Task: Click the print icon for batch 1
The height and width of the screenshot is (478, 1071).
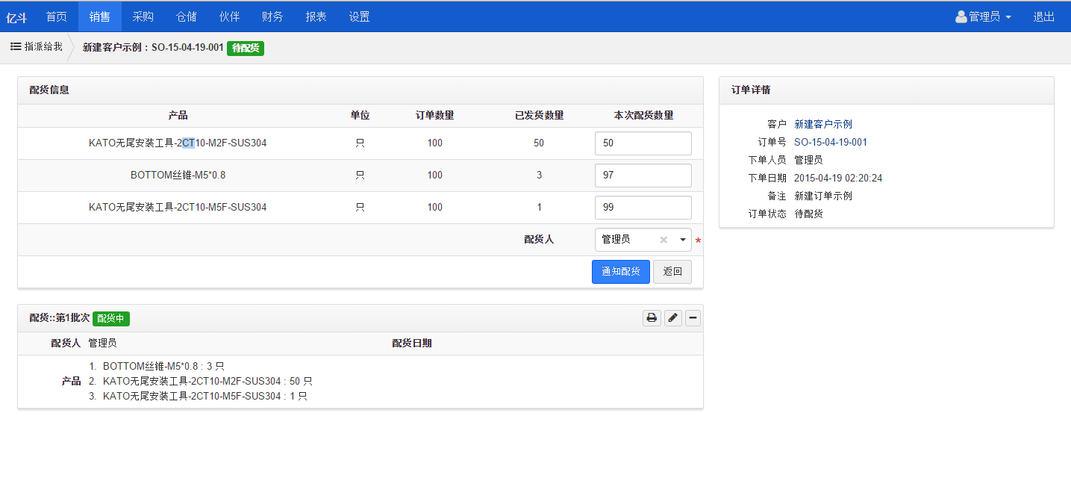Action: 652,318
